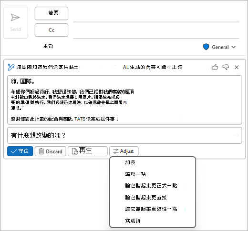Click the blue shield sensitivity icon
This screenshot has height=231, width=248.
tap(206, 47)
